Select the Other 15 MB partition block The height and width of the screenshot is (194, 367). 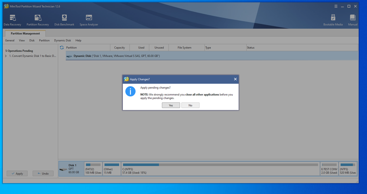[x=112, y=169]
